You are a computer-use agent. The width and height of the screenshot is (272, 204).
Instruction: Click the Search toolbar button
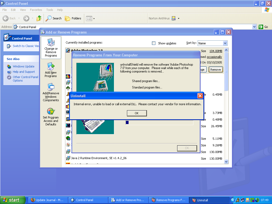(54, 18)
